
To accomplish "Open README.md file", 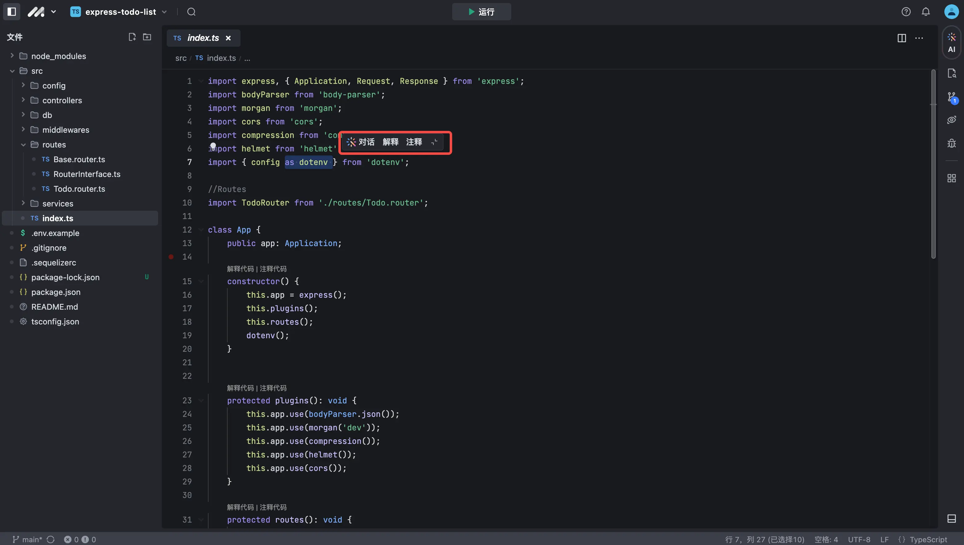I will click(x=80, y=307).
